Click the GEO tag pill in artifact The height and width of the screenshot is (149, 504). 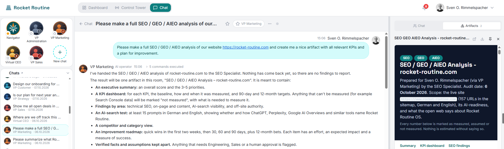tap(421, 58)
